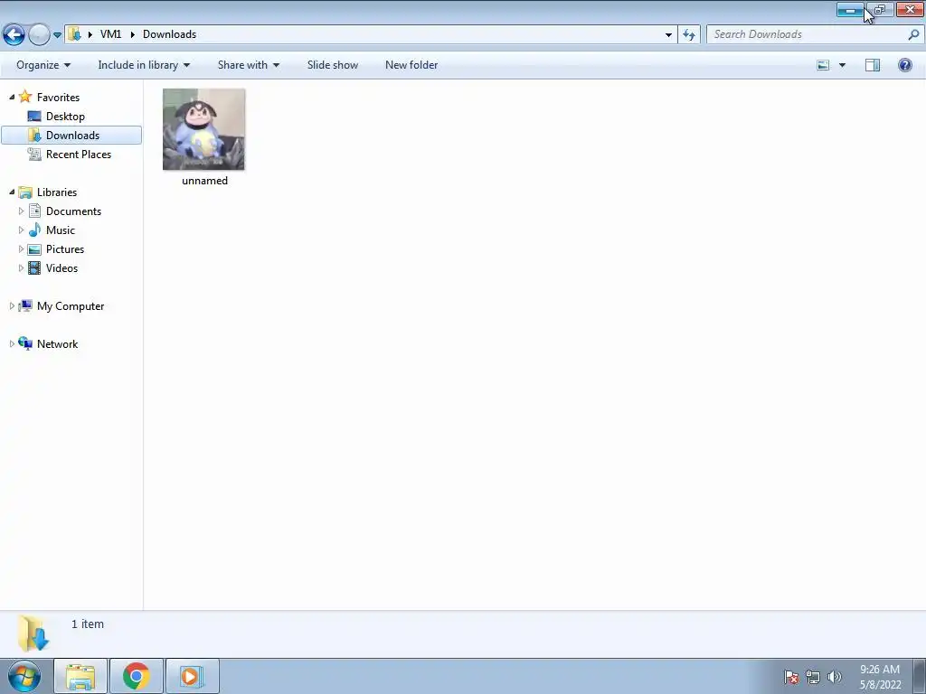Open the Pictures library
The height and width of the screenshot is (694, 926).
click(65, 249)
